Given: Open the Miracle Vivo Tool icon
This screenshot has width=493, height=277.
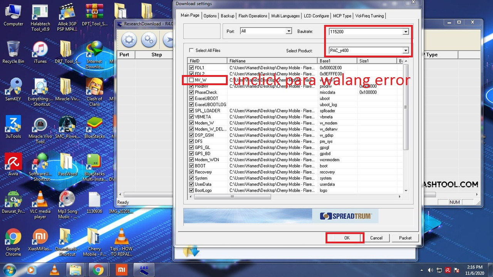Looking at the screenshot, I should tap(40, 131).
